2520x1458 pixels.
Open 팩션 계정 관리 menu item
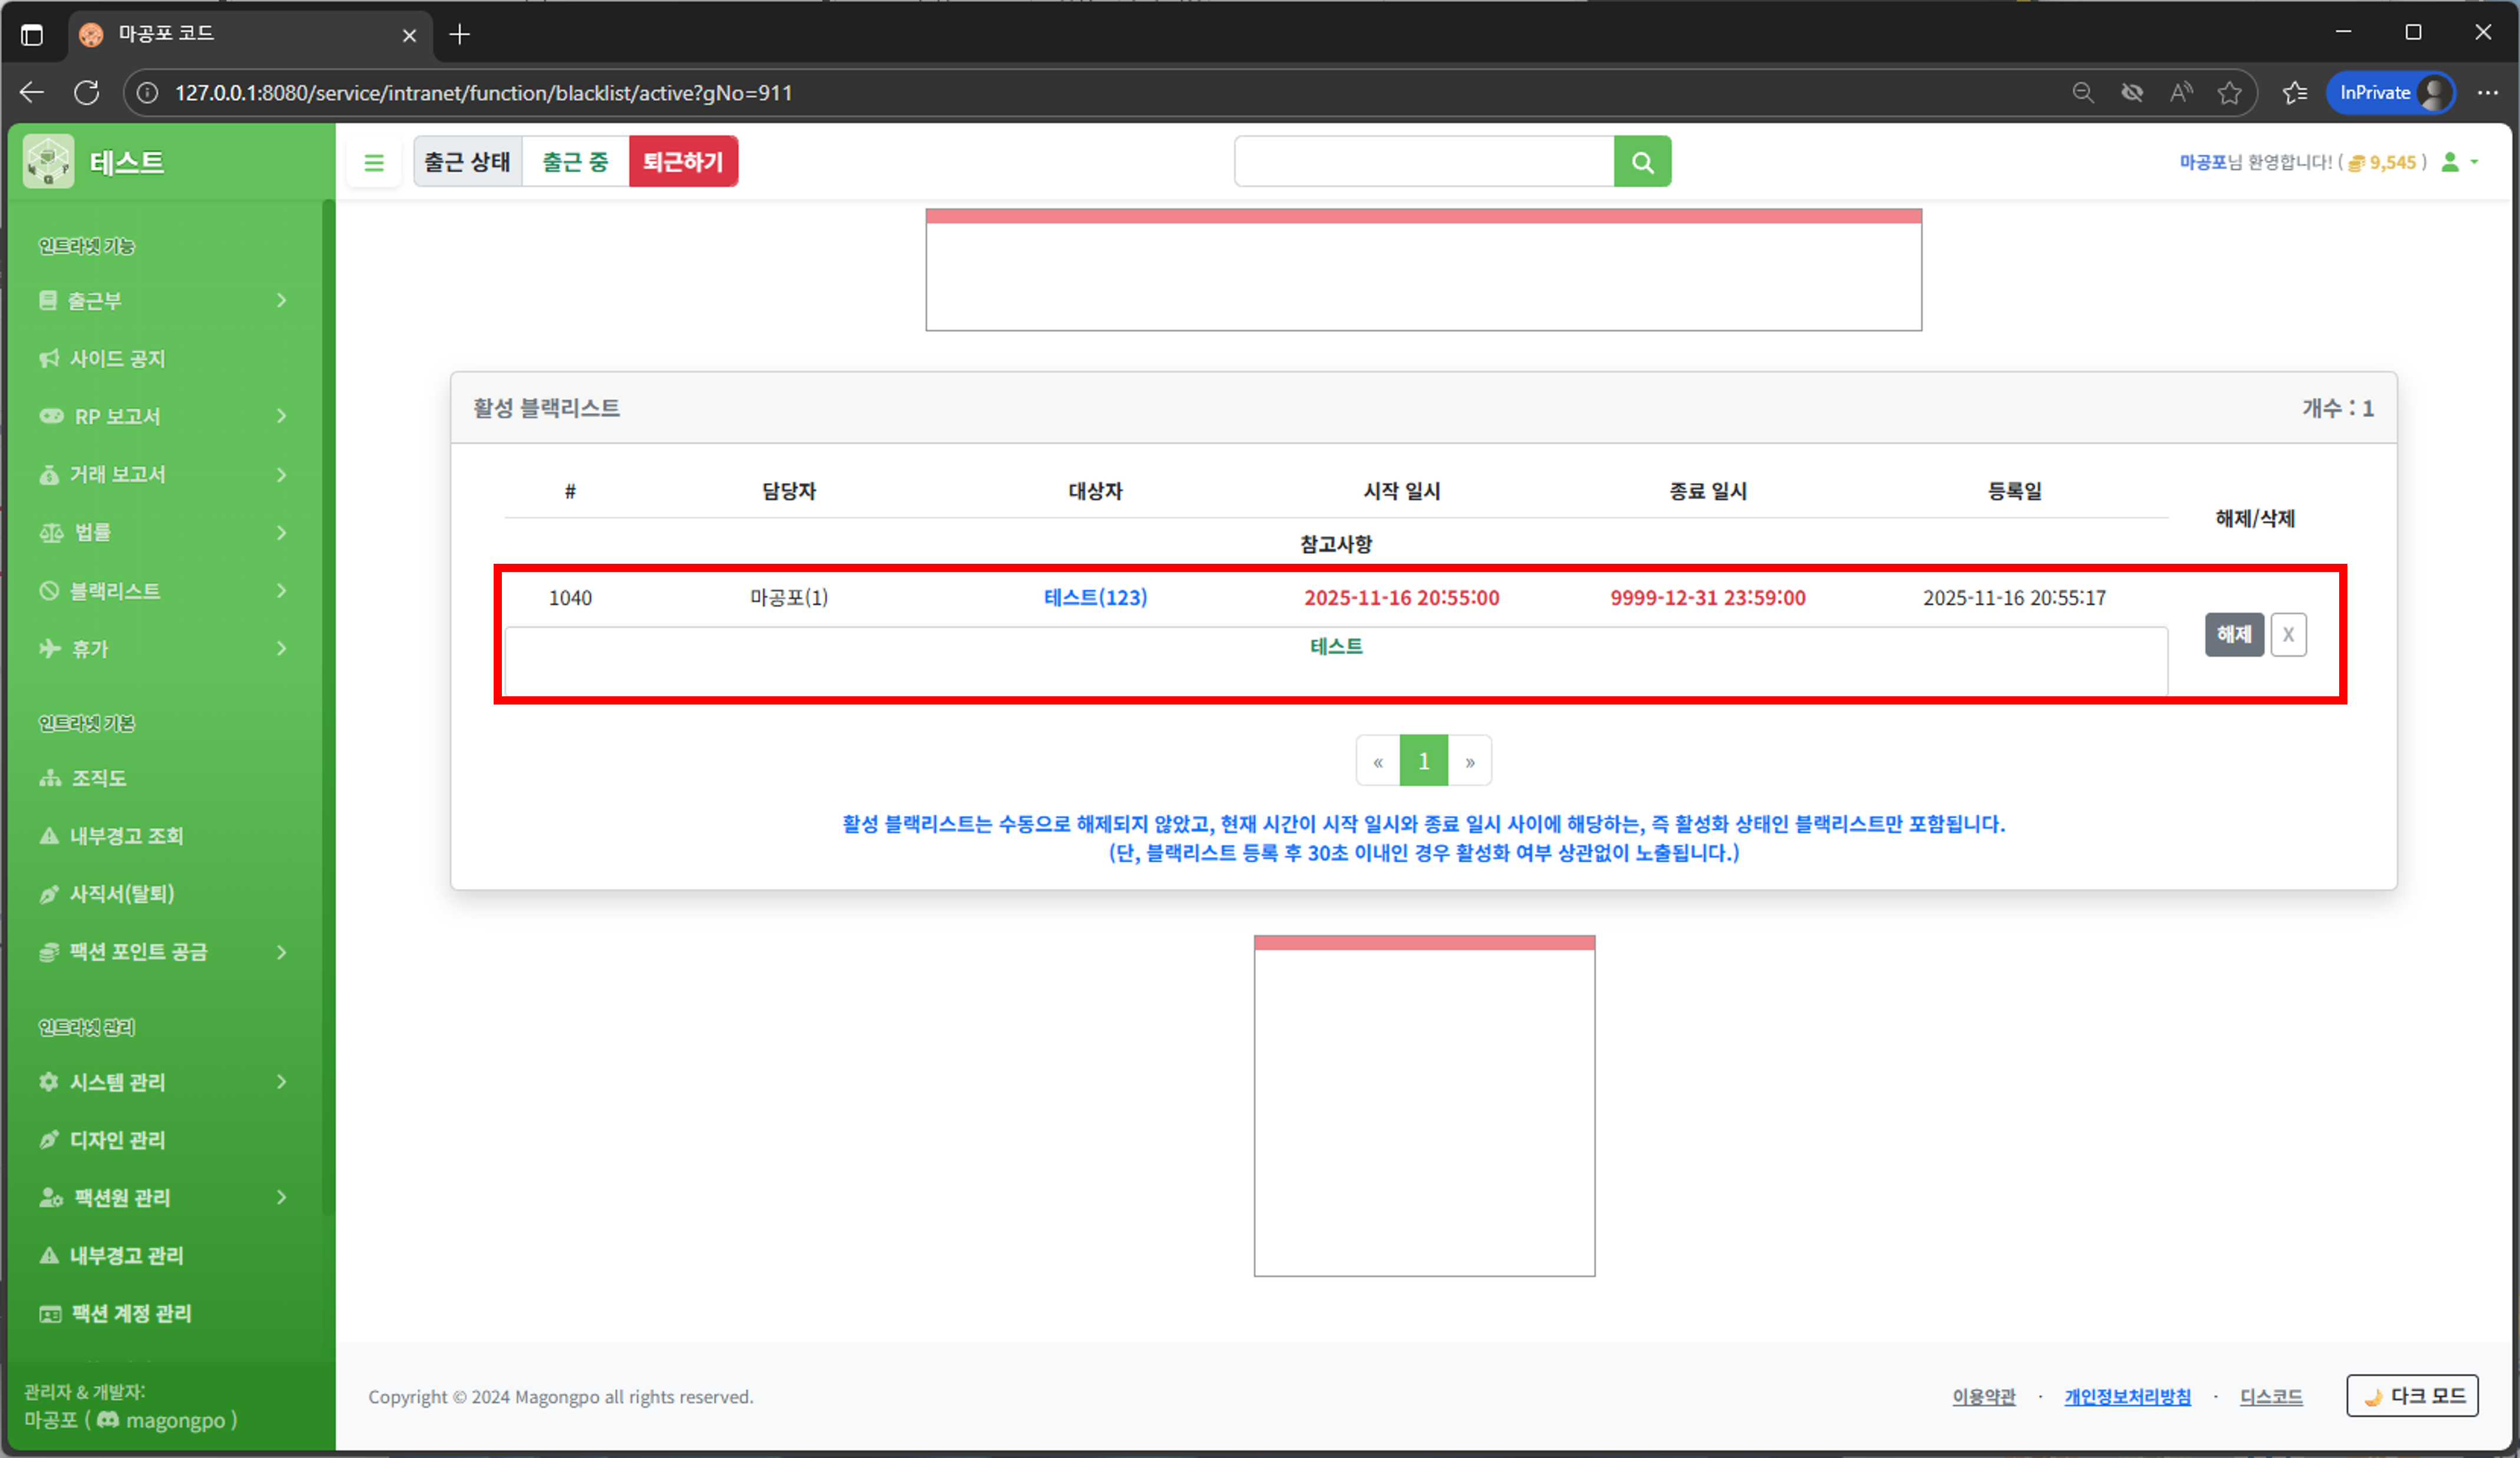130,1314
